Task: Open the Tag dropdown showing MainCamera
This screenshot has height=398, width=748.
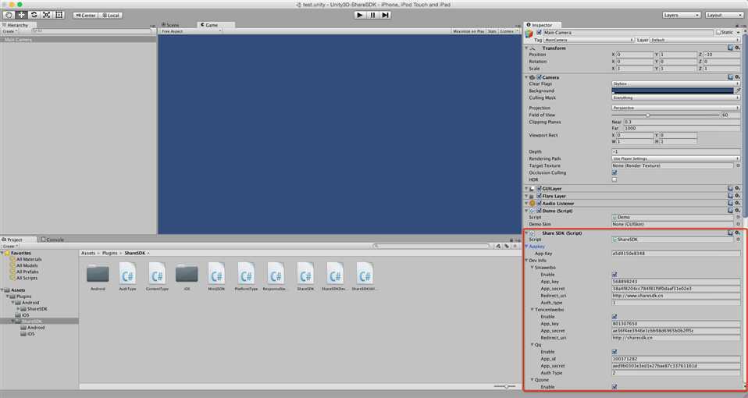Action: 589,40
